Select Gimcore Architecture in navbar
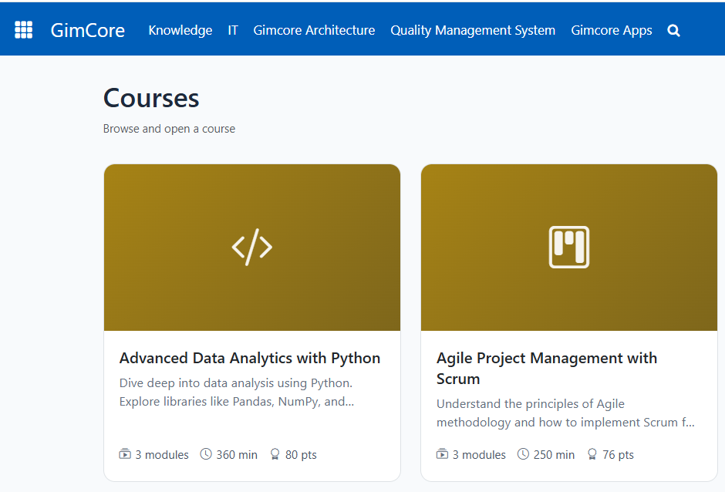The width and height of the screenshot is (725, 492). tap(314, 31)
